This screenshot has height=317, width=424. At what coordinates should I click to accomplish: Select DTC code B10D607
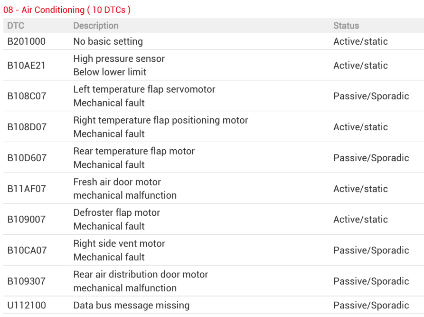pos(27,158)
